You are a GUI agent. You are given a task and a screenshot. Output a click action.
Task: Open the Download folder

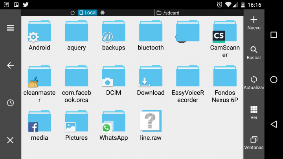click(x=151, y=81)
